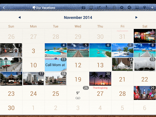Open the fireworks photo on 1st
Viewport: 156px width, 117px height.
pyautogui.click(x=145, y=36)
